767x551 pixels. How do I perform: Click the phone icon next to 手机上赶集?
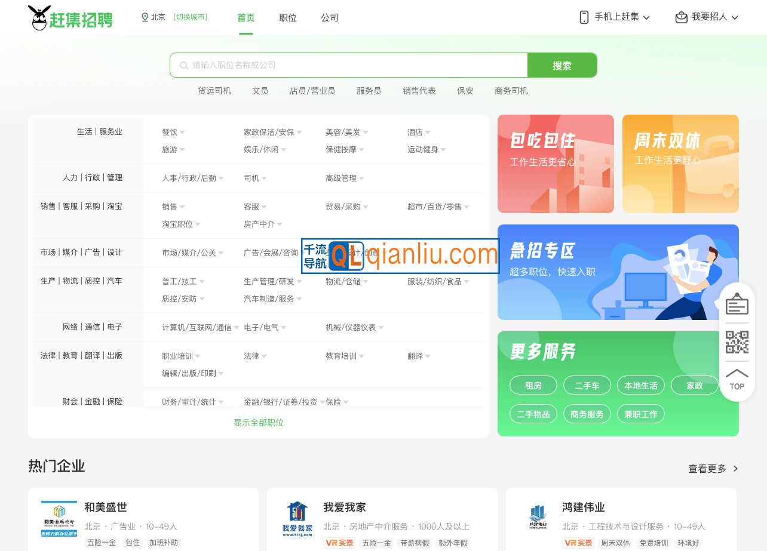pyautogui.click(x=584, y=17)
